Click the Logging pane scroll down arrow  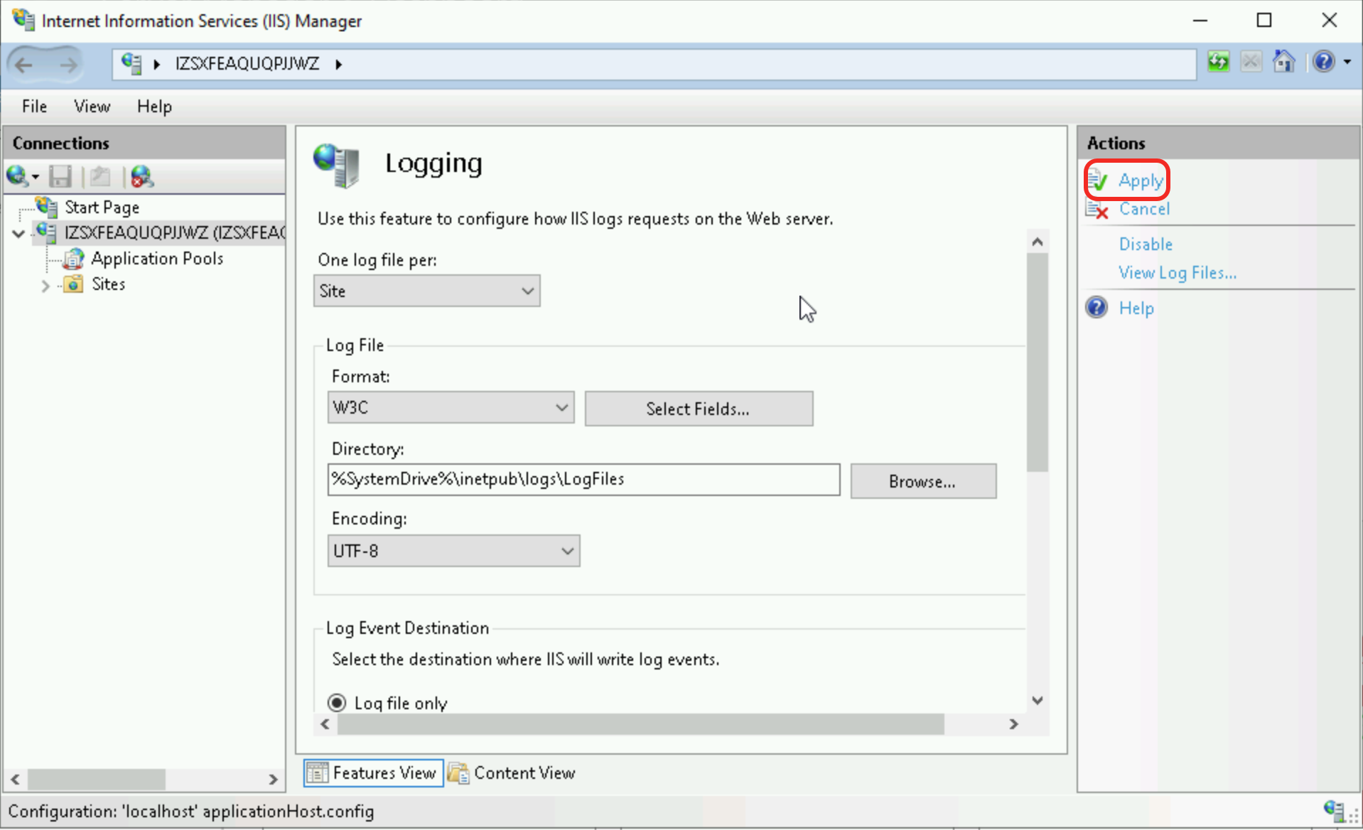(x=1038, y=701)
